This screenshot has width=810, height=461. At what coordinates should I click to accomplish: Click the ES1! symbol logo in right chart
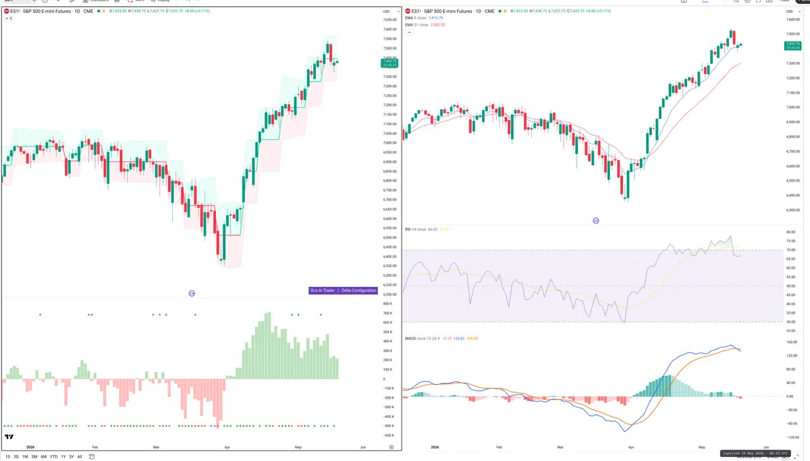click(408, 11)
